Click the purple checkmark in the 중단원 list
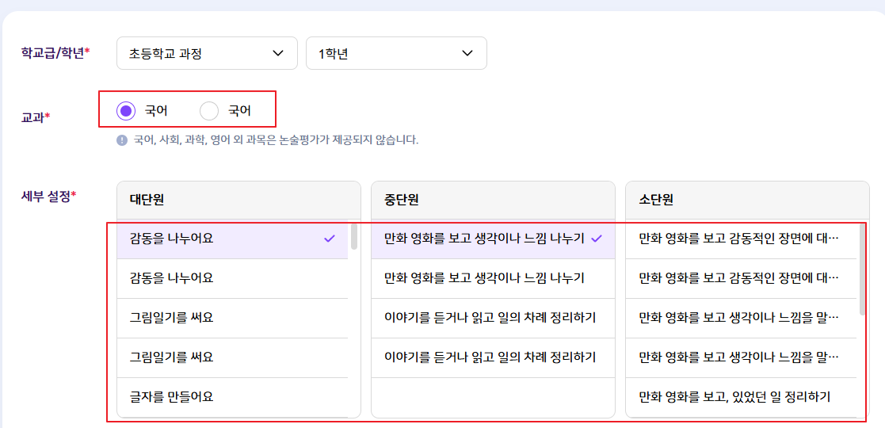The width and height of the screenshot is (885, 428). 597,238
